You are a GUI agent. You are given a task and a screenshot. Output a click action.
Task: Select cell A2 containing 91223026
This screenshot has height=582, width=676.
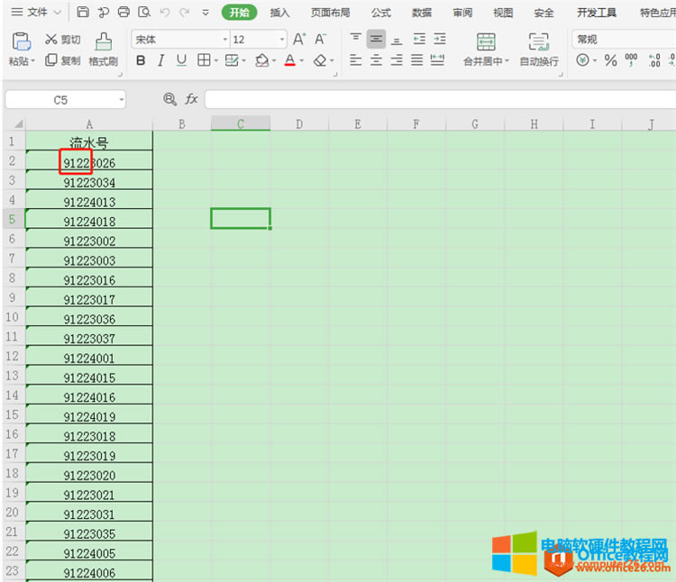pyautogui.click(x=89, y=163)
